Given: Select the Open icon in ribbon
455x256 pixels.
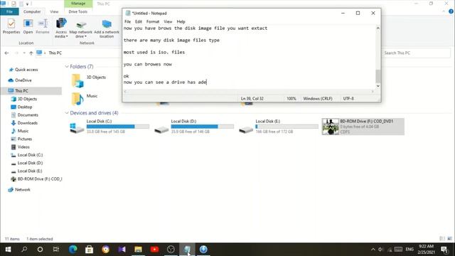Looking at the screenshot, I should (28, 26).
